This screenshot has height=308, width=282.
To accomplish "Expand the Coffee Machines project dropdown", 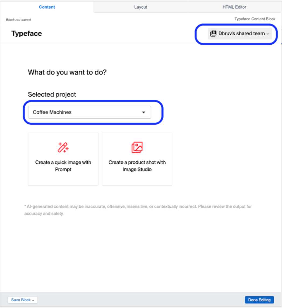I will (89, 112).
